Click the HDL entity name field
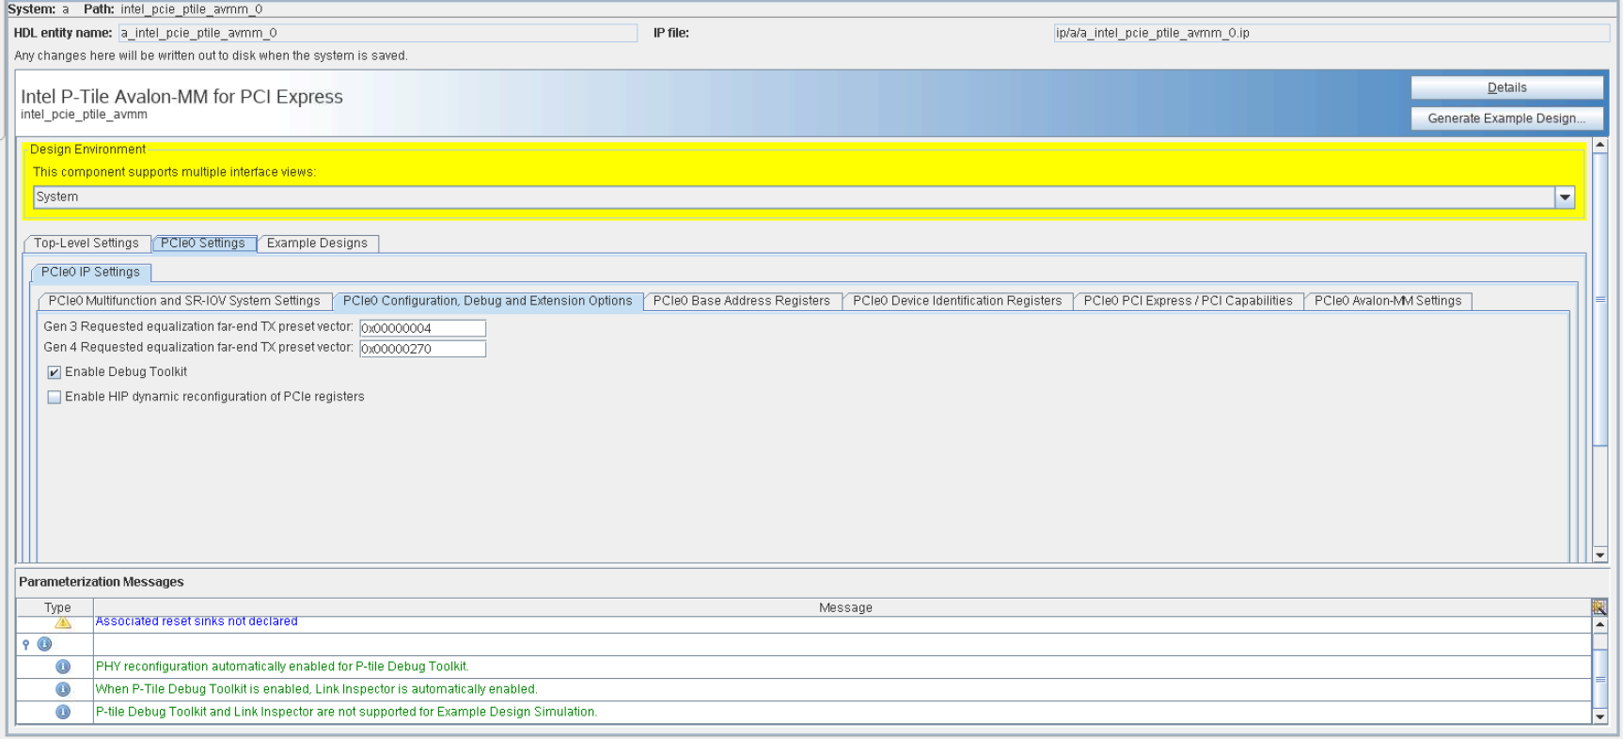The width and height of the screenshot is (1623, 739). (x=378, y=33)
